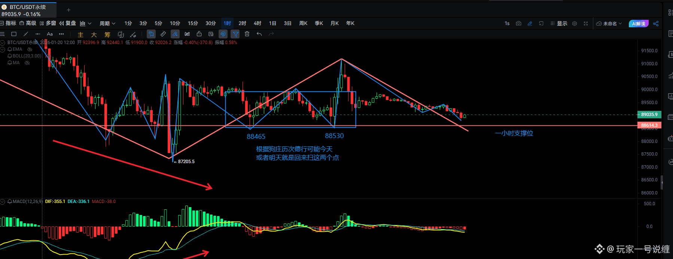Screen dimensions: 673x259
Task: Switch to 年K yearly candles
Action: tap(350, 23)
